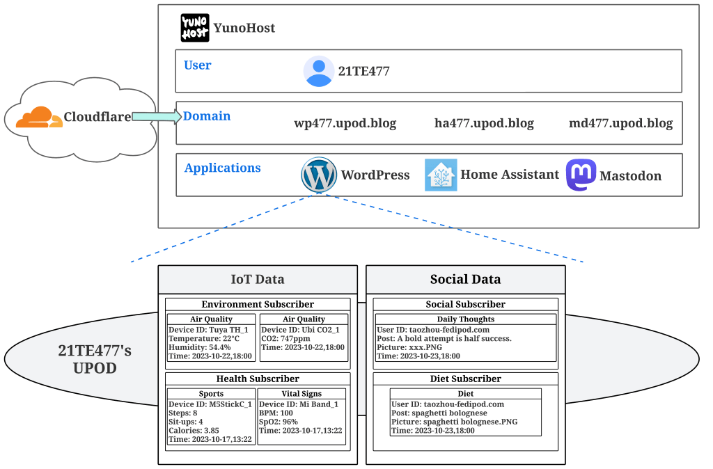
Task: Click the 21TE477 user avatar icon
Action: click(319, 71)
